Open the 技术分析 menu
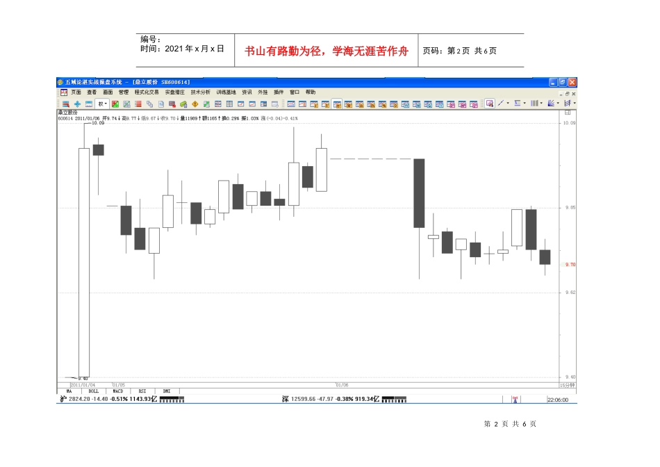Screen dimensions: 660x467 (200, 92)
